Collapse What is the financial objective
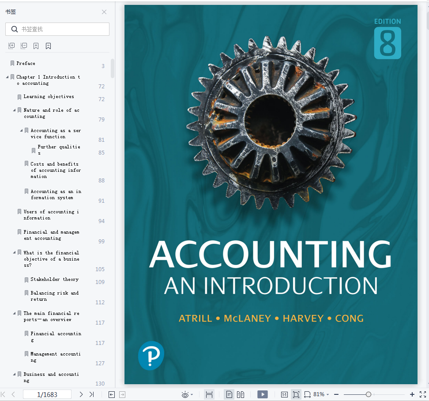Viewport: 429px width, 401px height. pyautogui.click(x=14, y=252)
